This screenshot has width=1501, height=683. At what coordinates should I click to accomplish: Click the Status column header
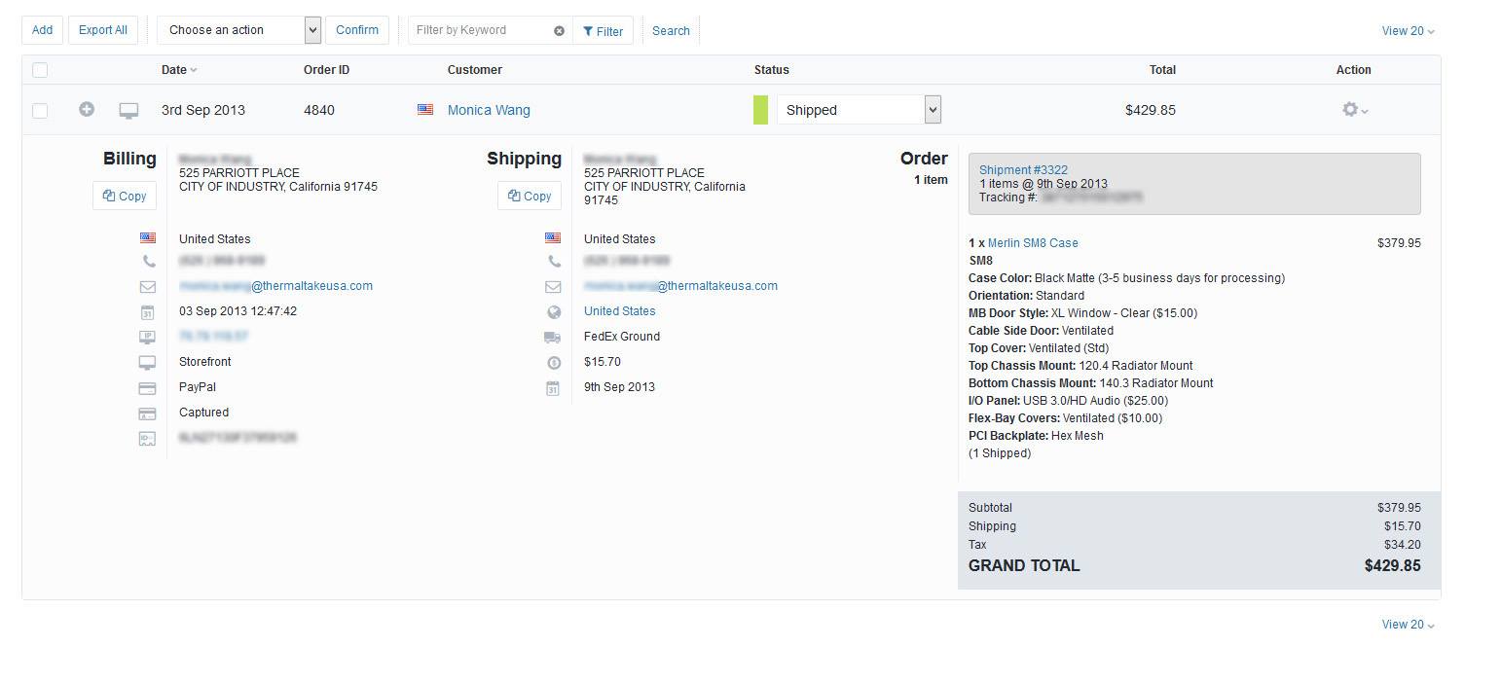[x=772, y=70]
